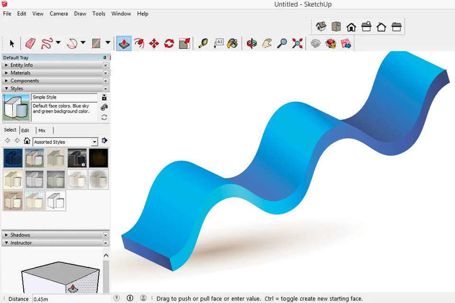This screenshot has height=303, width=455.
Task: Pick the Tape Measure tool
Action: 202,43
